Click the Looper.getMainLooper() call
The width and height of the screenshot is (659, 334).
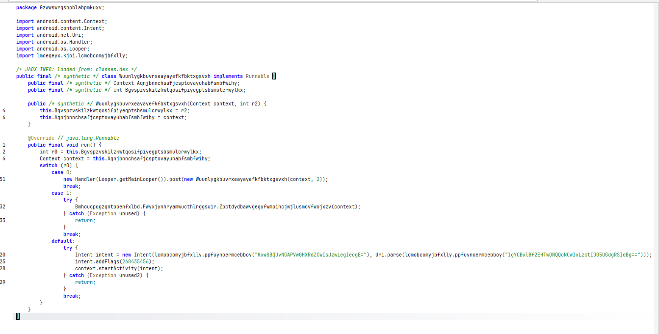(131, 179)
